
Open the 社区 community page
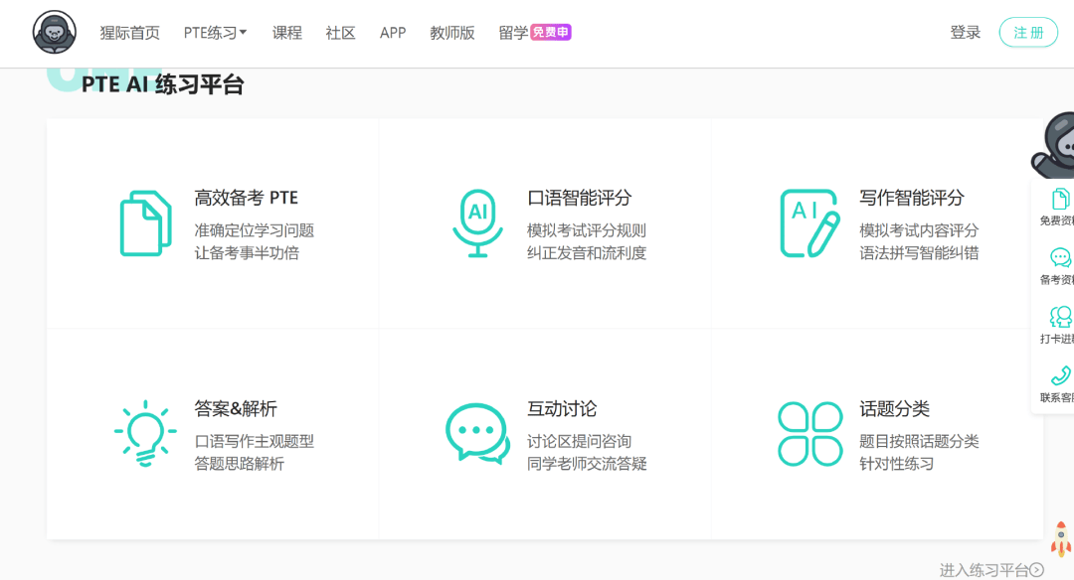pyautogui.click(x=340, y=33)
